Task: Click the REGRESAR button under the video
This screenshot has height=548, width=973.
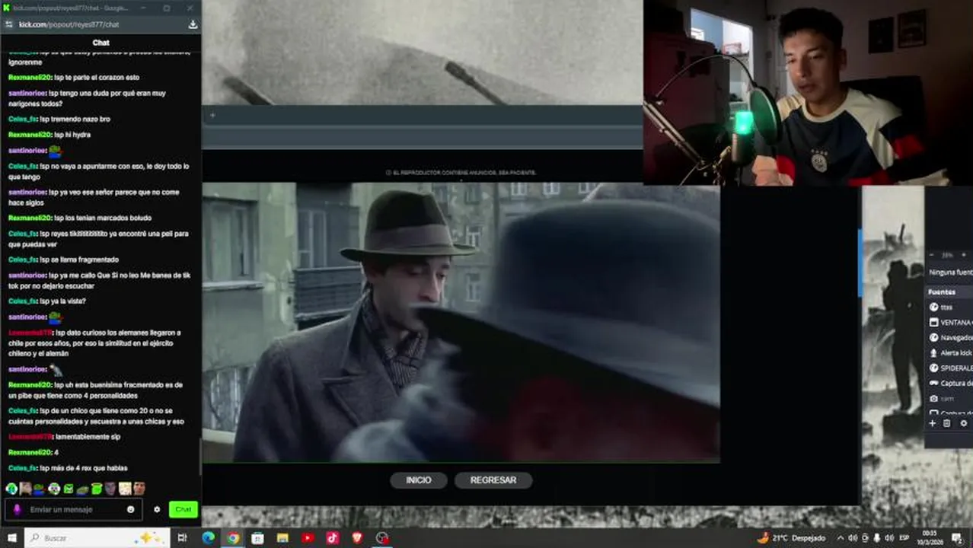Action: [493, 480]
